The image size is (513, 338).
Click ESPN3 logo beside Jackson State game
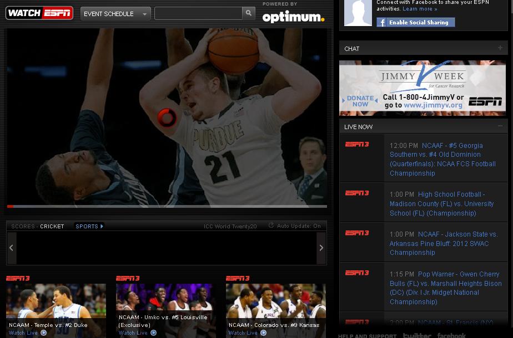pyautogui.click(x=357, y=233)
